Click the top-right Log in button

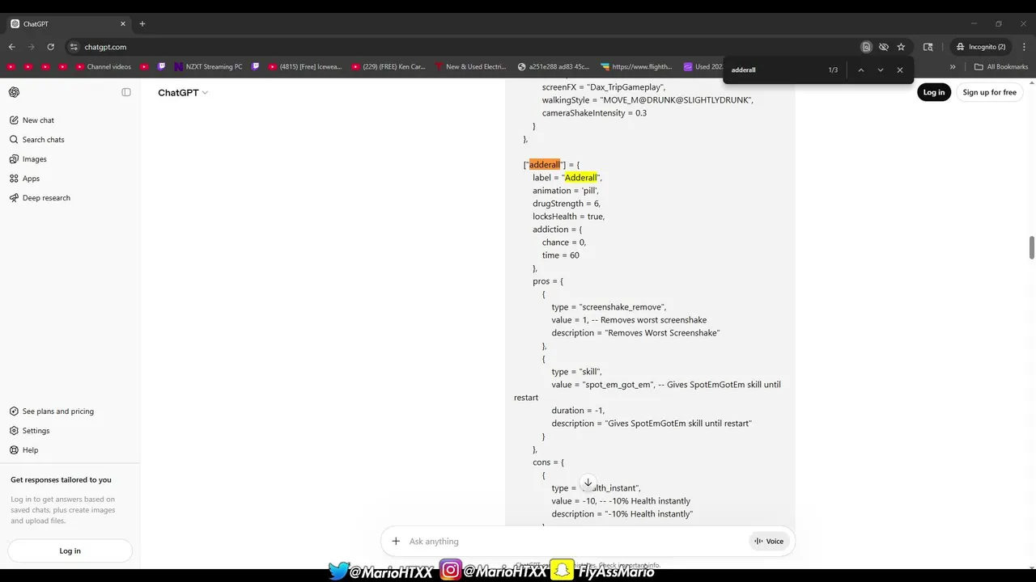[x=933, y=92]
